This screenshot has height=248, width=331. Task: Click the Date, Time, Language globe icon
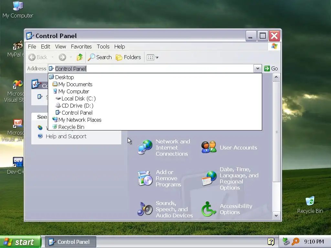click(x=209, y=178)
